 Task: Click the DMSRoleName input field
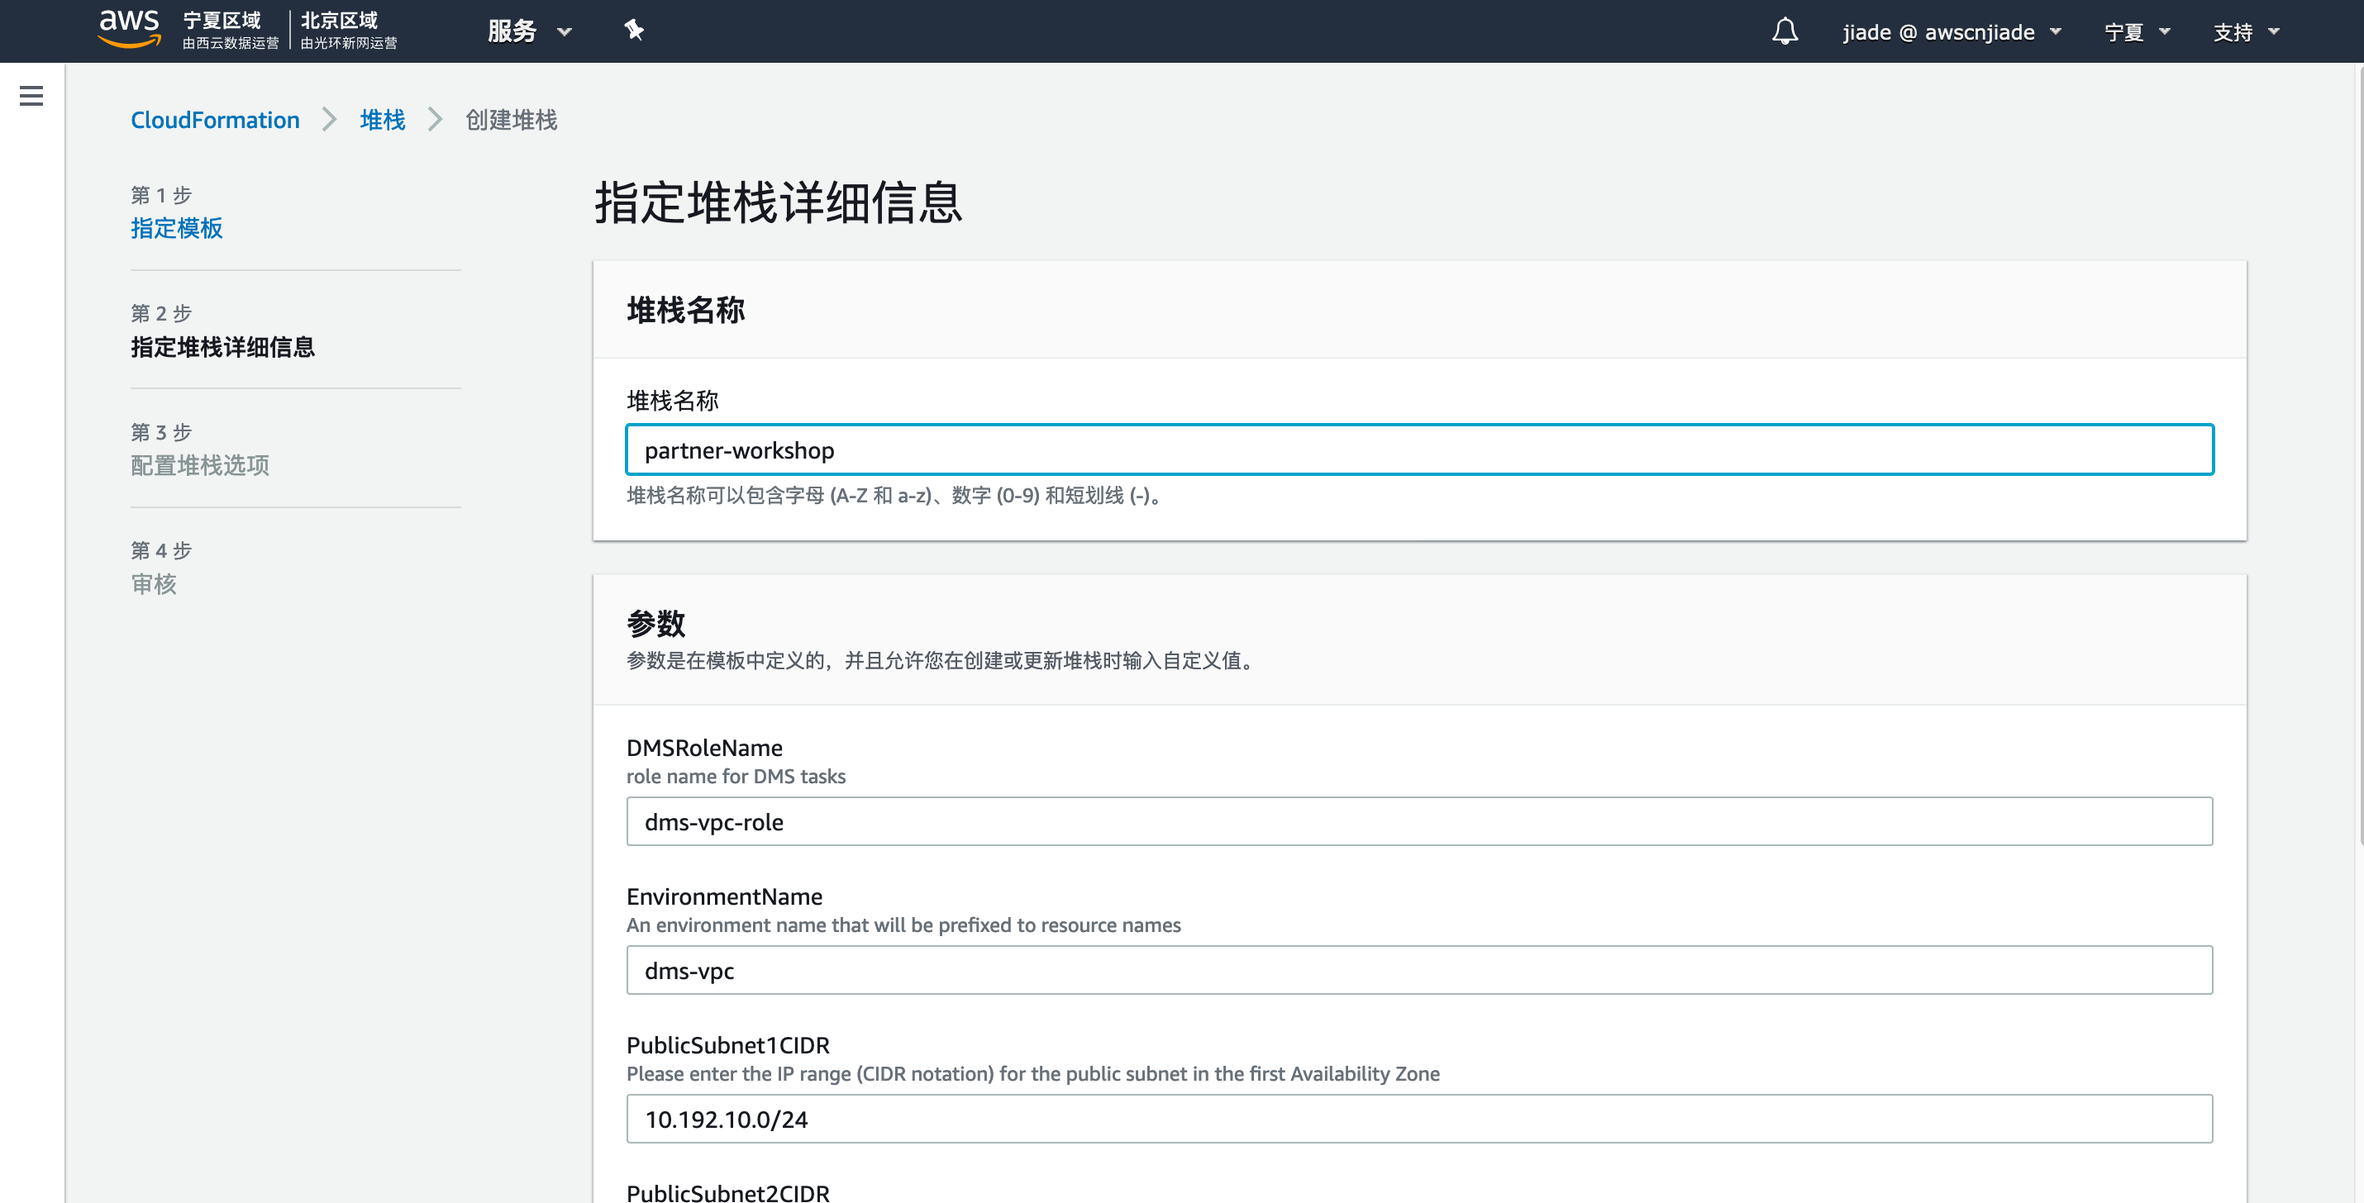(x=1418, y=821)
